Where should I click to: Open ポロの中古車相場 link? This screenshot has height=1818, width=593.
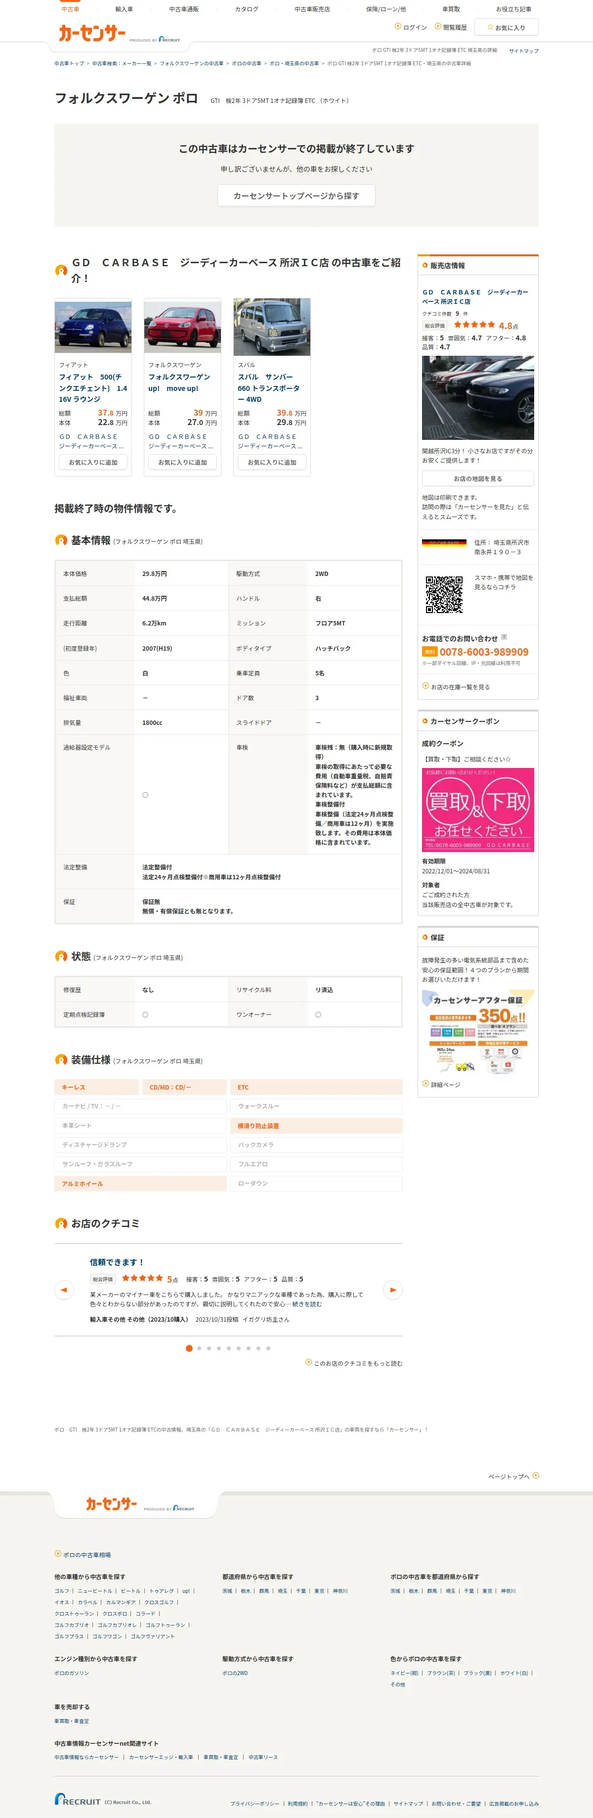click(83, 1554)
